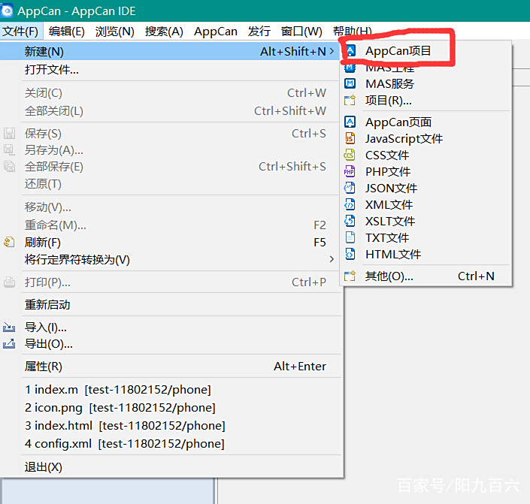The width and height of the screenshot is (530, 504).
Task: Click the AppCan IDE title bar logo
Action: point(7,11)
